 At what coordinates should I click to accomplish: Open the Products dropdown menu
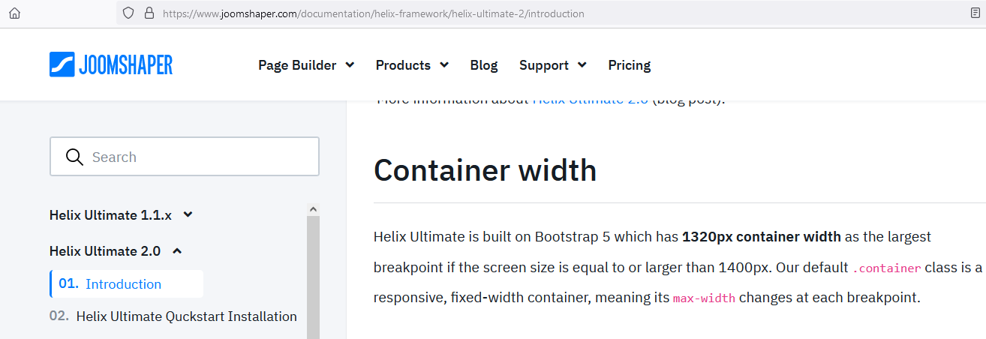(x=411, y=65)
